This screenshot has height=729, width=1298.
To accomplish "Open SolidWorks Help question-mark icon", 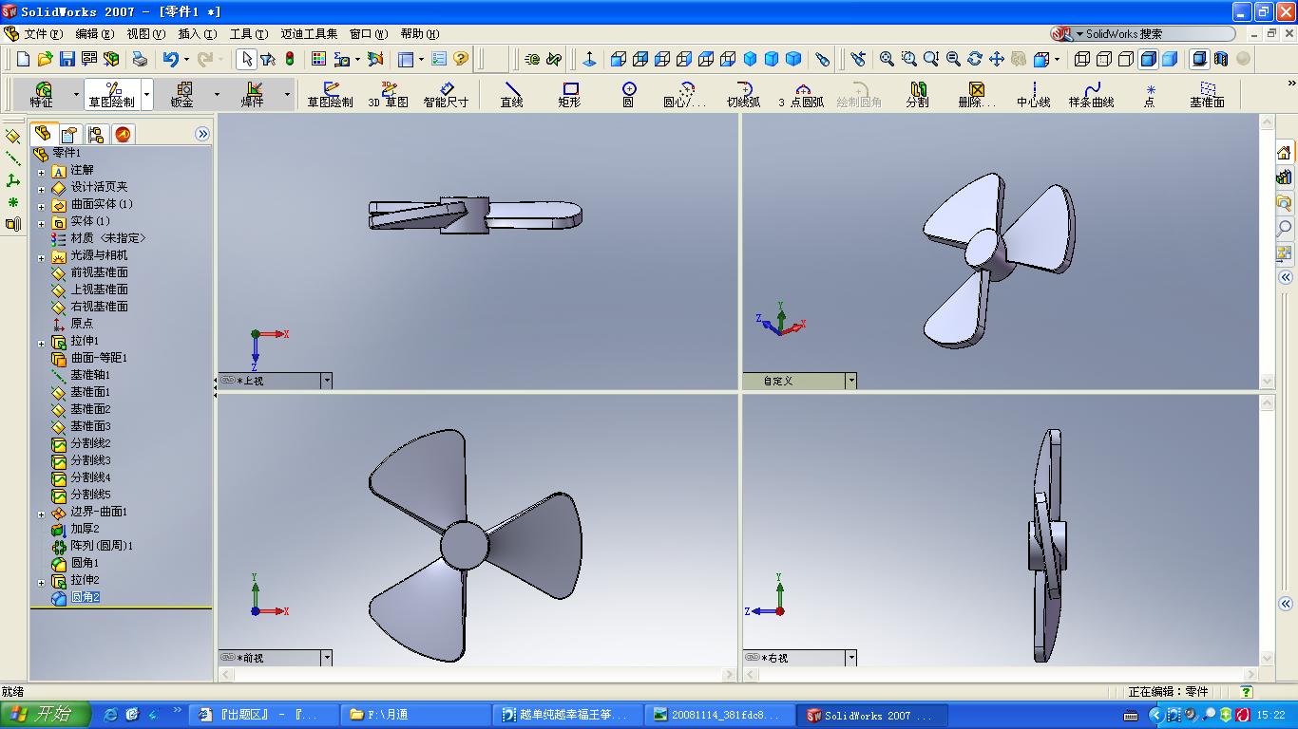I will pos(461,59).
